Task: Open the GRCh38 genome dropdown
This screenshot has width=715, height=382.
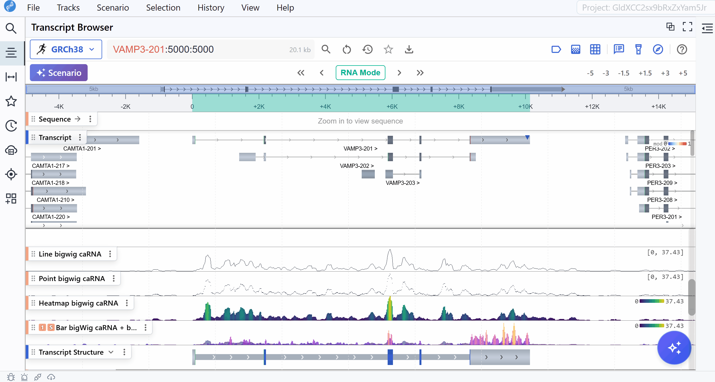Action: (66, 49)
